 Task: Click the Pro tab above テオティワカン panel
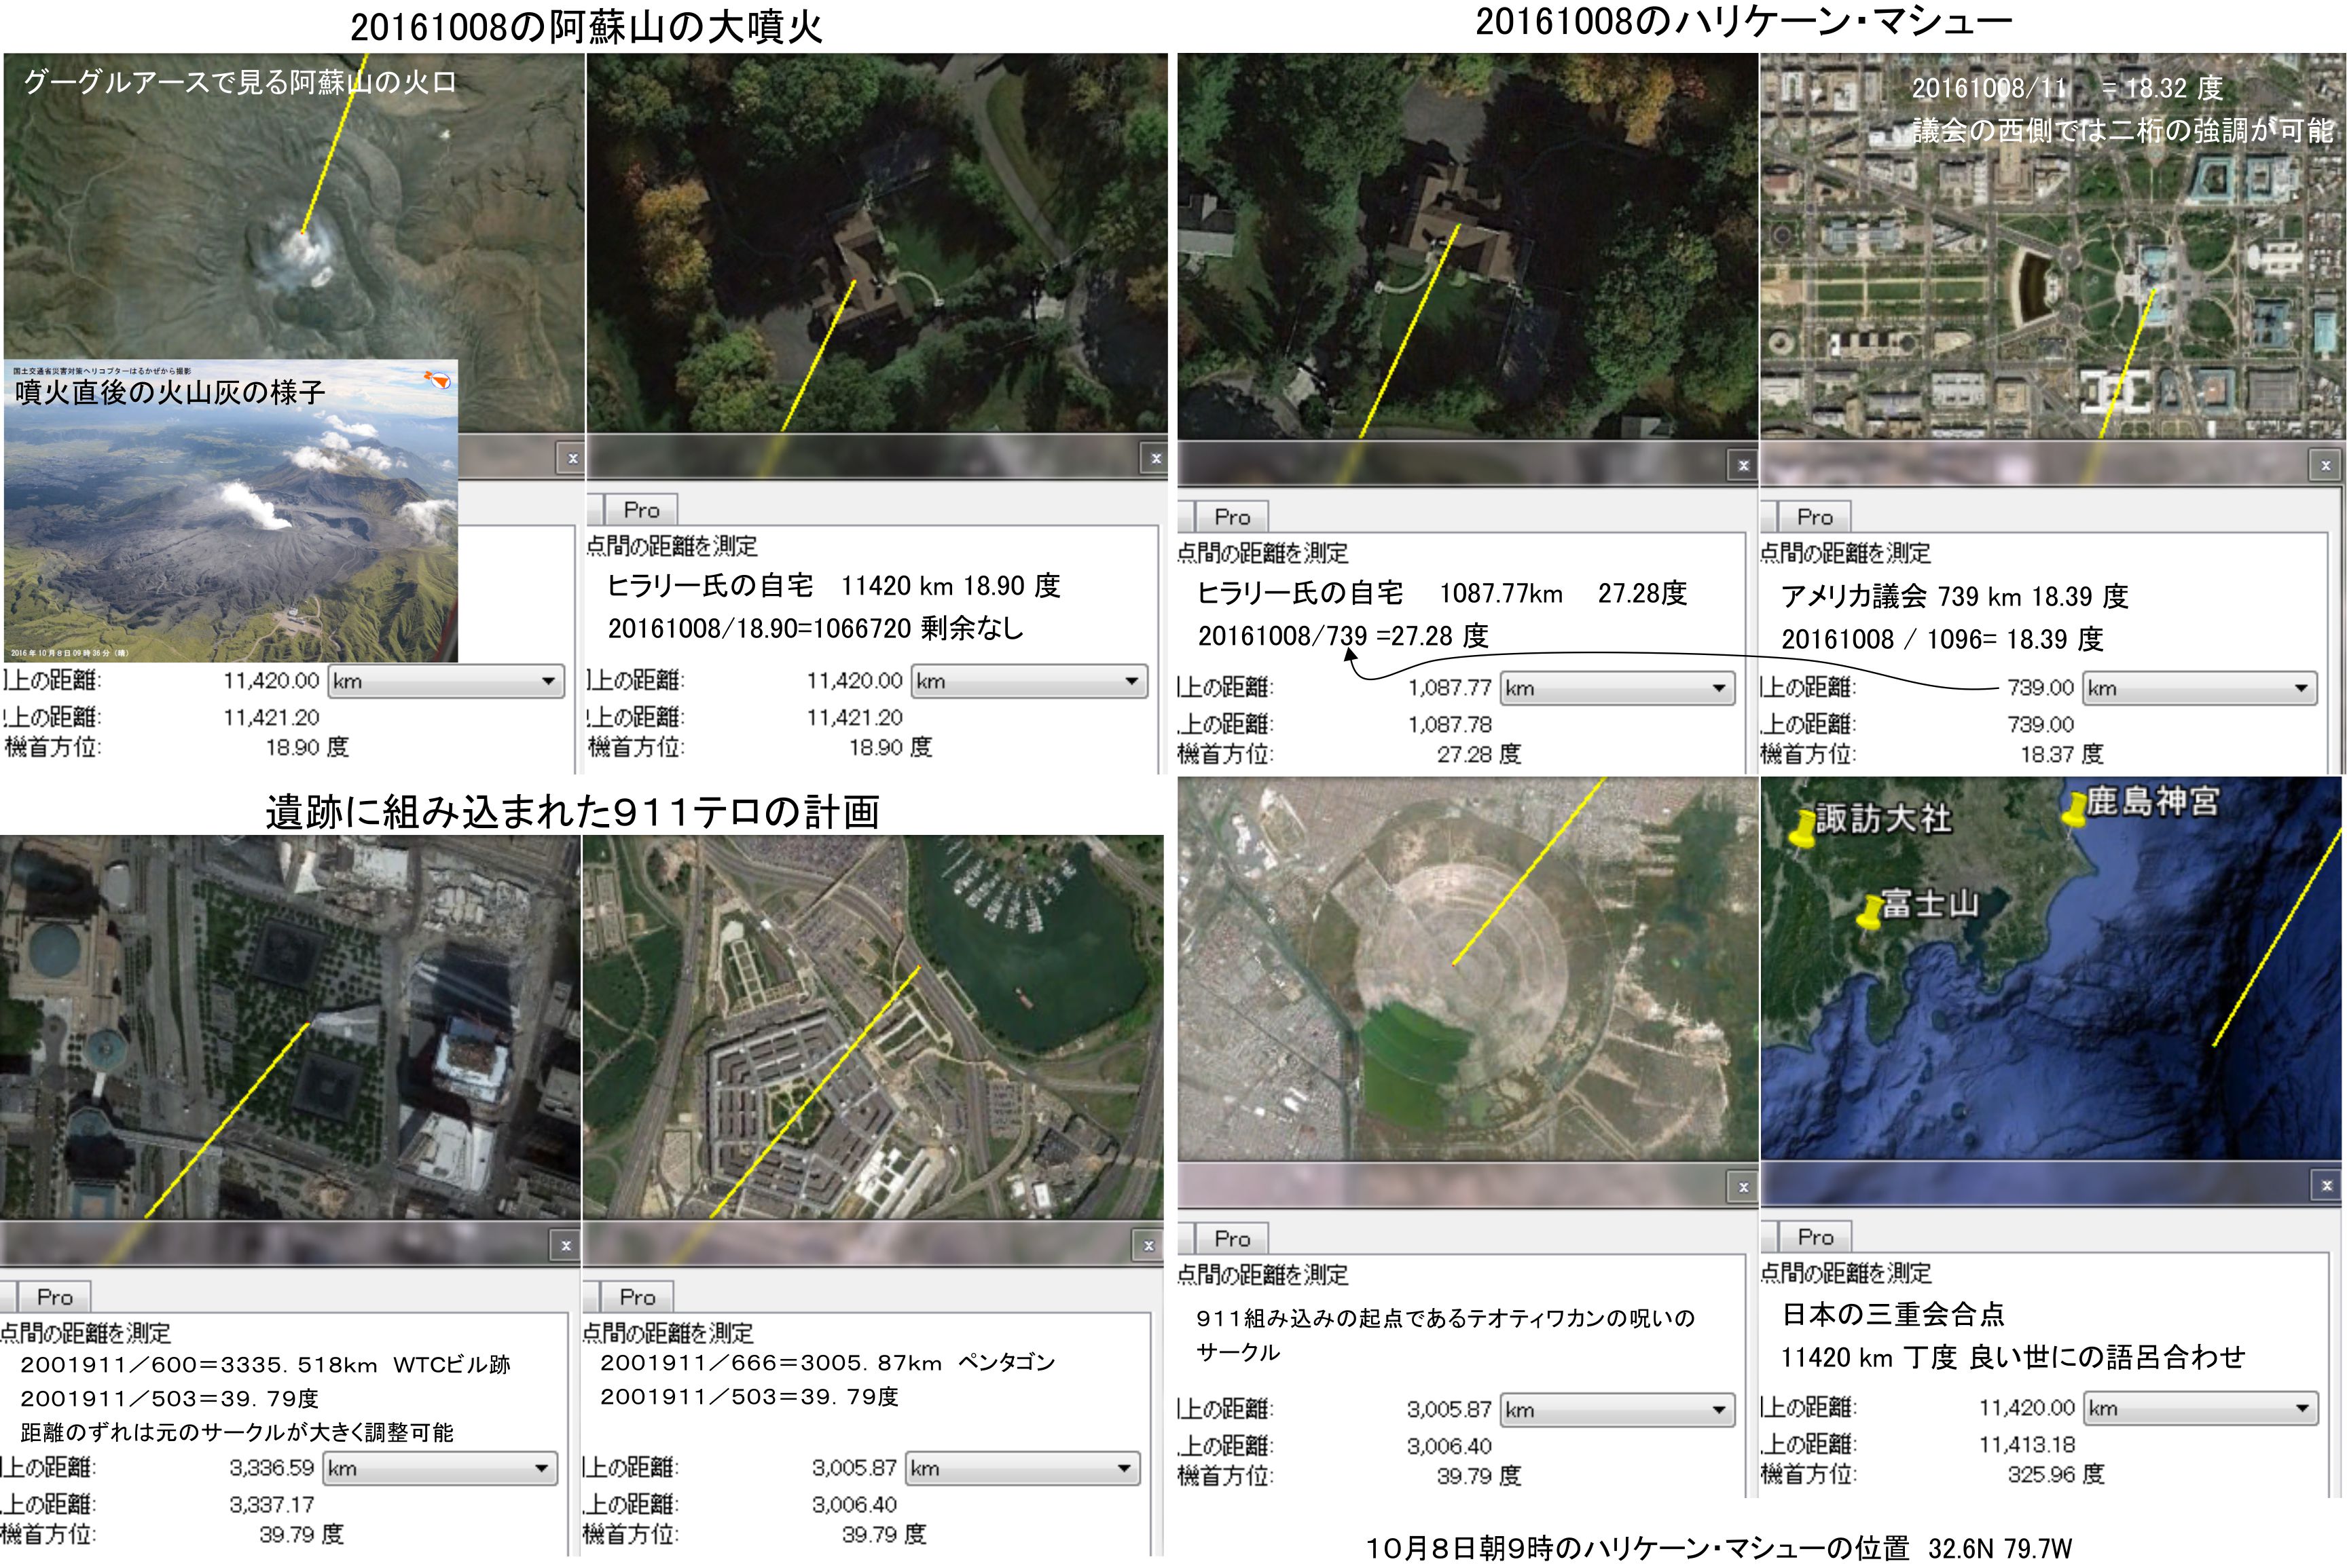(1231, 1238)
